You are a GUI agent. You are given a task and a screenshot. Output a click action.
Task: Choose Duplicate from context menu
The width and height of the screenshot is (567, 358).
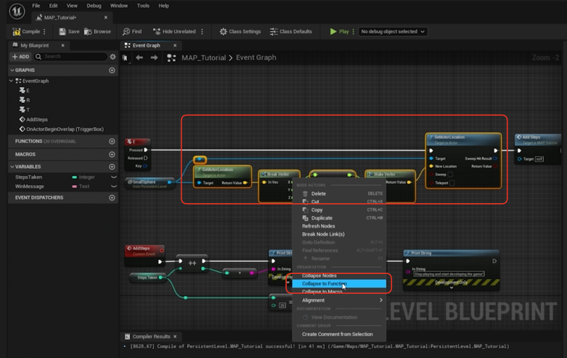point(340,218)
